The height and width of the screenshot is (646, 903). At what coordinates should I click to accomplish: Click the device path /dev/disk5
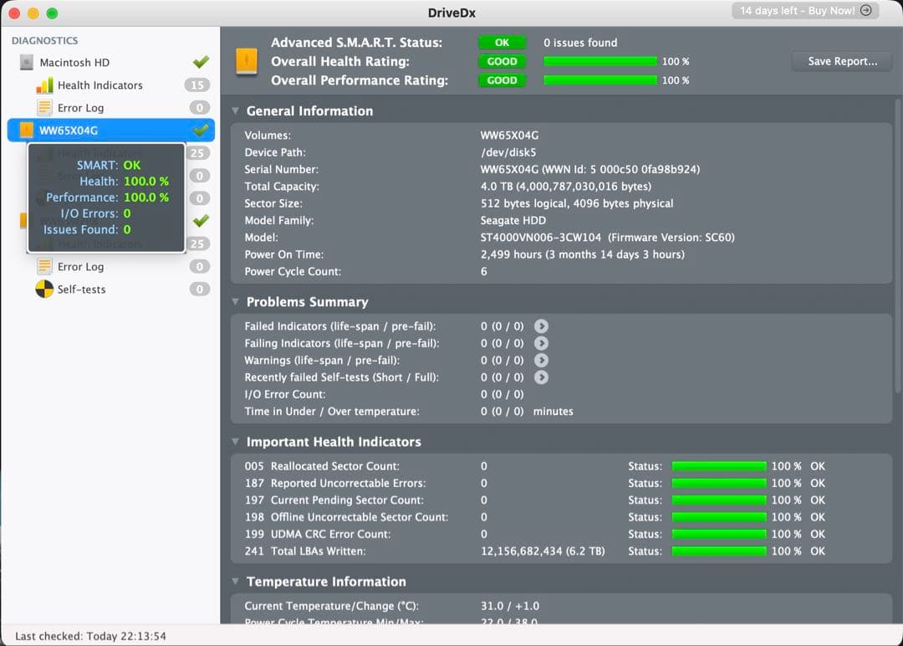[508, 152]
